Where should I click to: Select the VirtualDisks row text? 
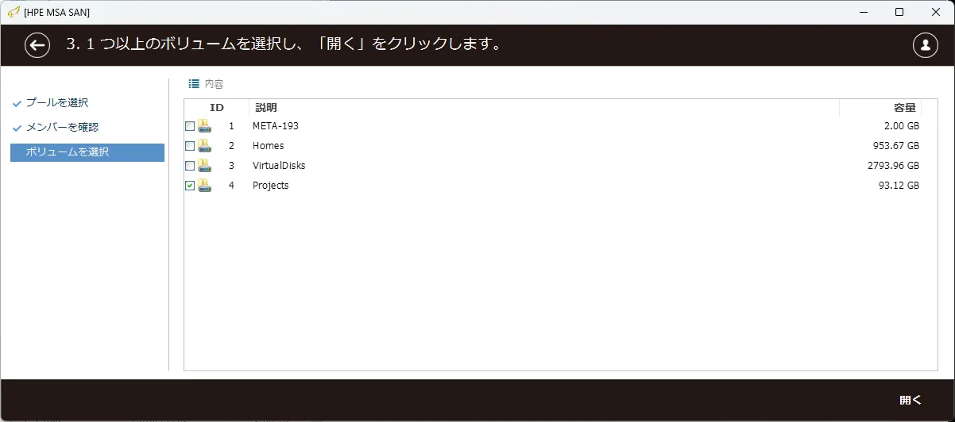point(279,166)
